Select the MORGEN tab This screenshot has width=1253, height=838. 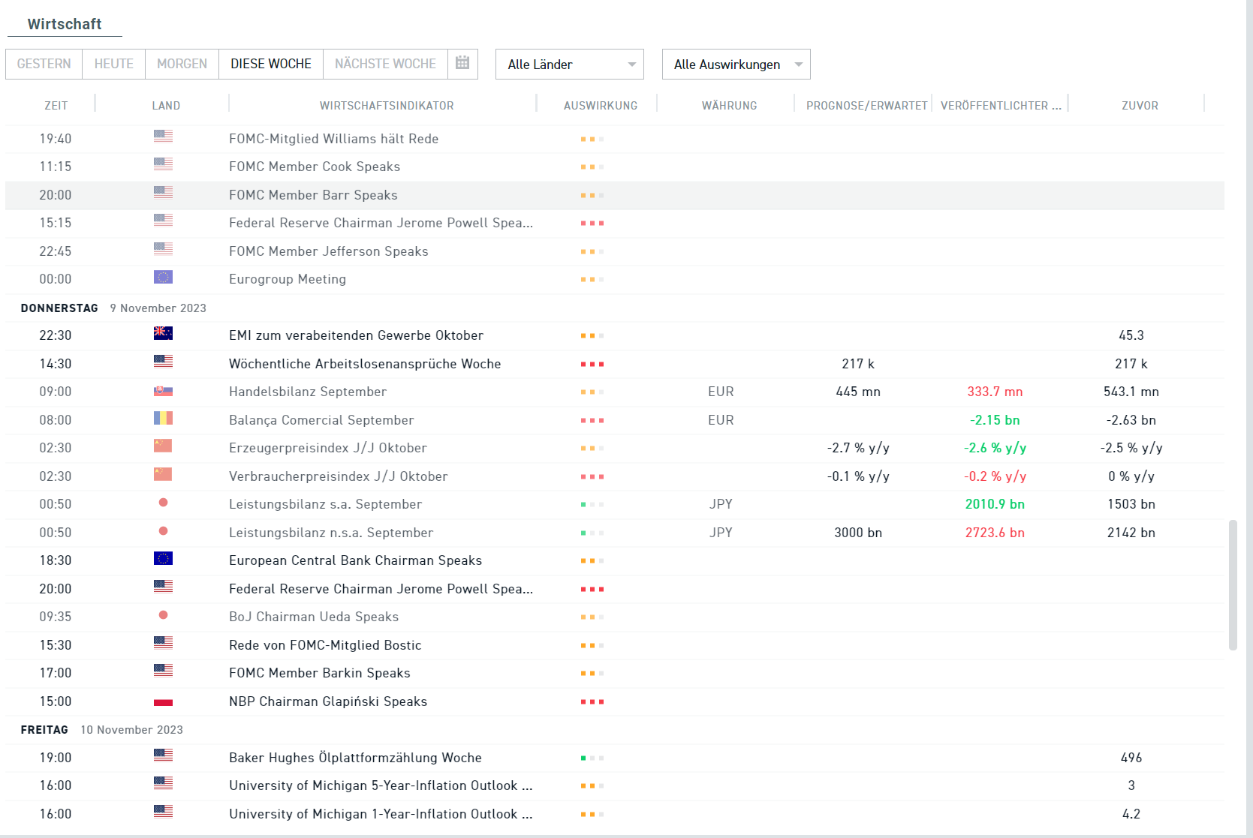tap(182, 64)
